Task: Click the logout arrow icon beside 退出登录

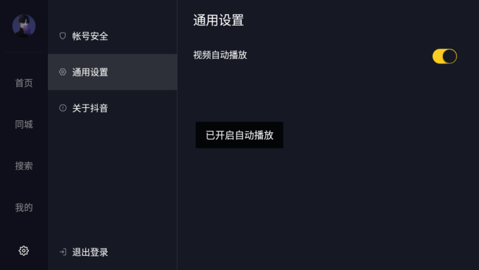Action: [63, 252]
